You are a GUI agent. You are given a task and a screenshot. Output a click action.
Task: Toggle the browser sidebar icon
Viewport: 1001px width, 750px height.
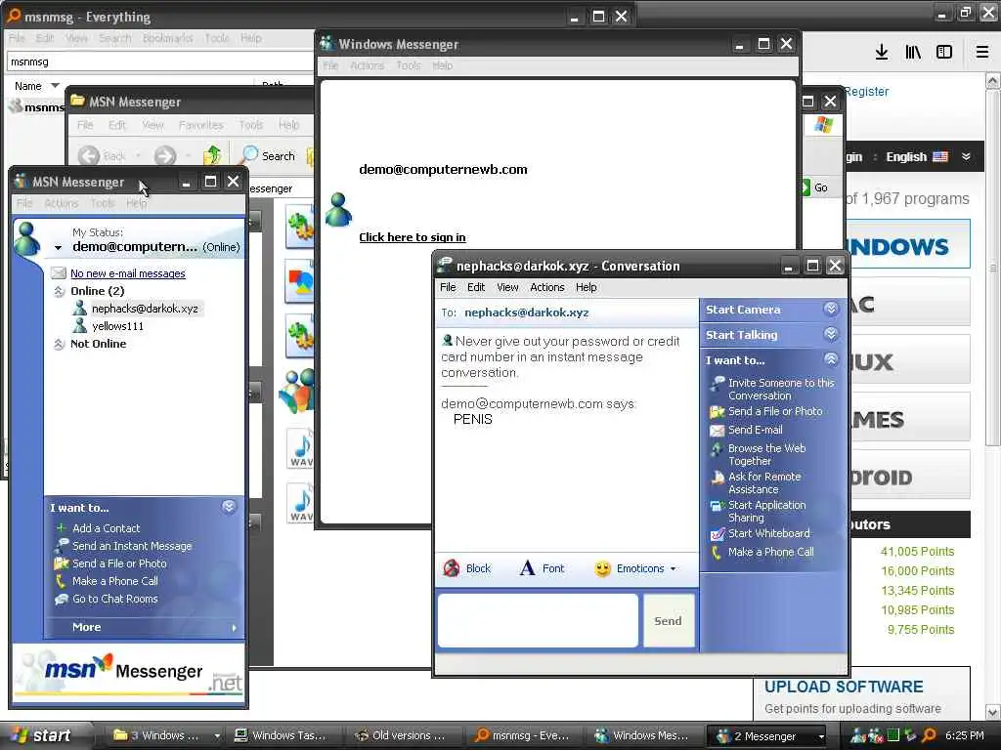pos(944,52)
